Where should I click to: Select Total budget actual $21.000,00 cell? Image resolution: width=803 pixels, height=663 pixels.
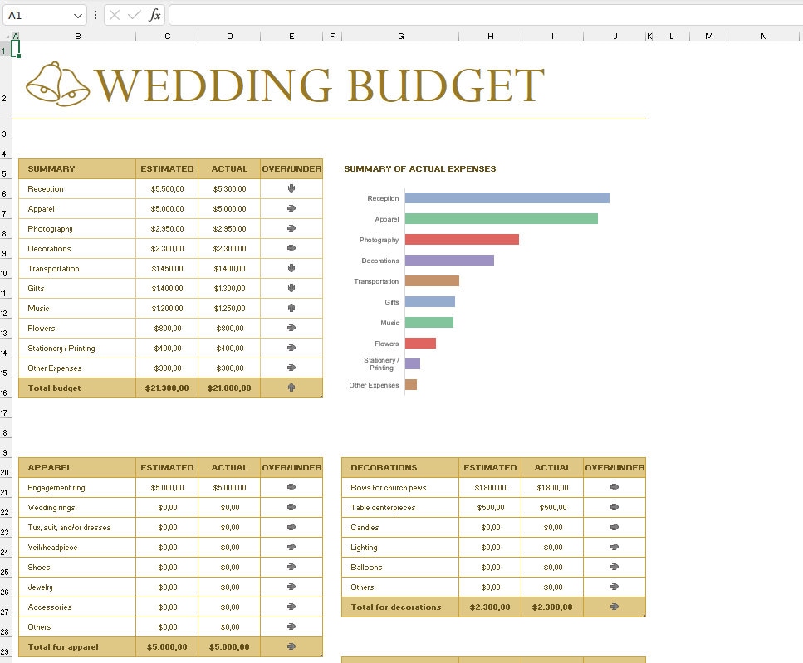click(229, 388)
